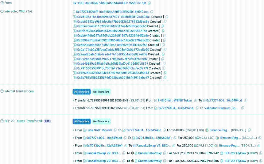The width and height of the screenshot is (264, 164).
Task: Copy the From address 0x1e2E1D43...
Action: point(149,3)
